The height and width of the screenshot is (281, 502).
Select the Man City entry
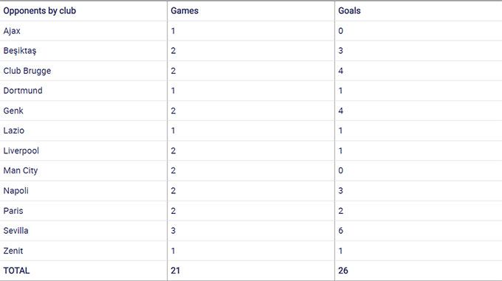point(21,170)
